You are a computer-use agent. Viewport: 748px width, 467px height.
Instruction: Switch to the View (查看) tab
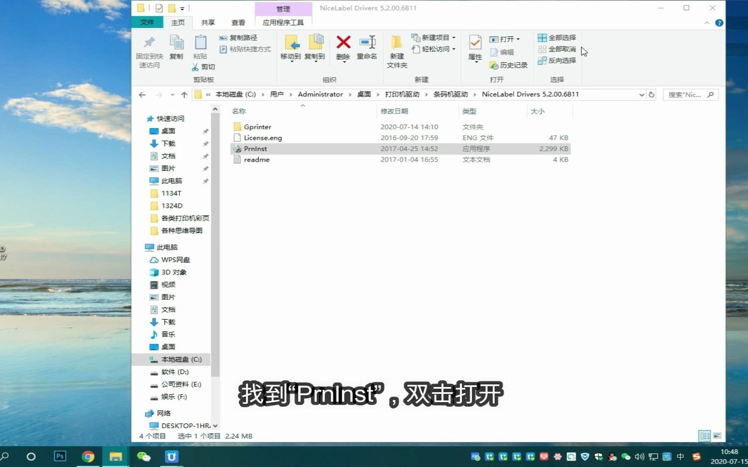coord(238,22)
